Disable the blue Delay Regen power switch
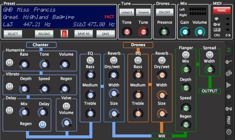 [43, 125]
